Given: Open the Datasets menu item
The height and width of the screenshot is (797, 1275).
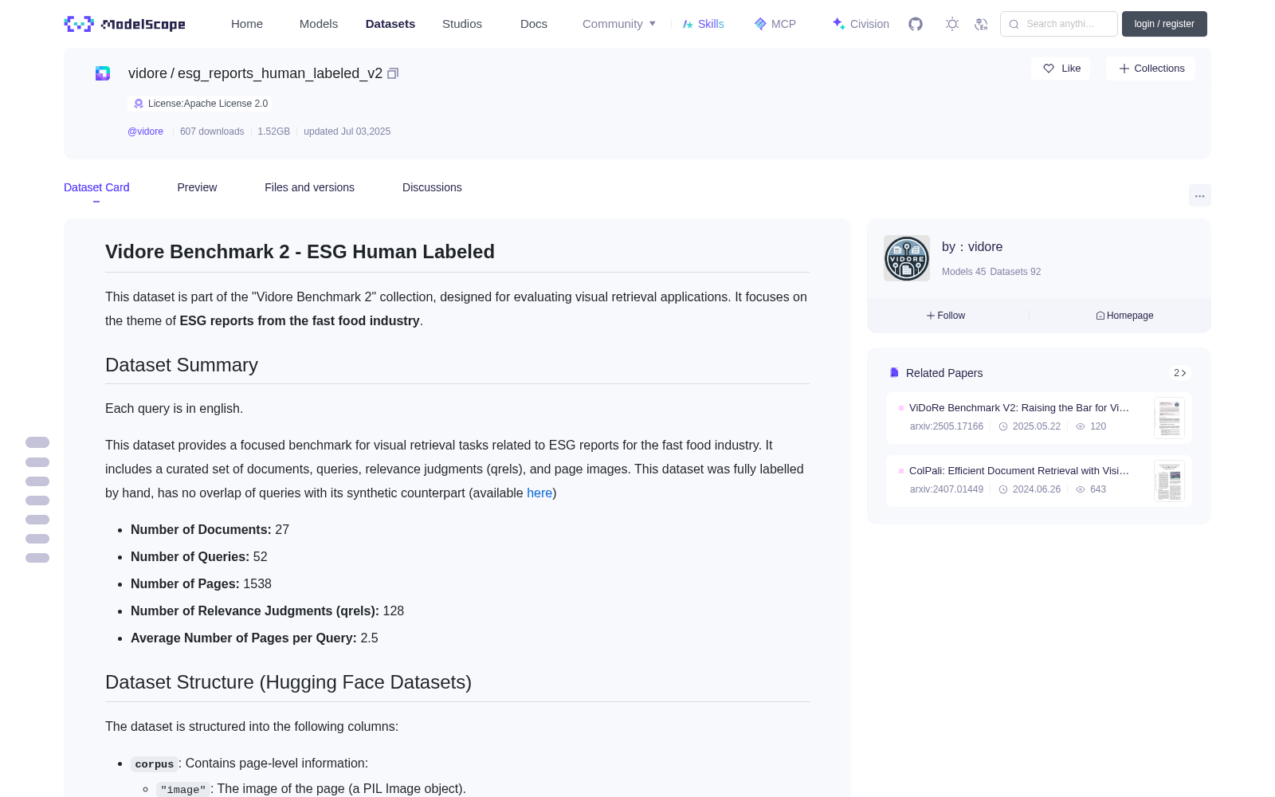Looking at the screenshot, I should (390, 24).
